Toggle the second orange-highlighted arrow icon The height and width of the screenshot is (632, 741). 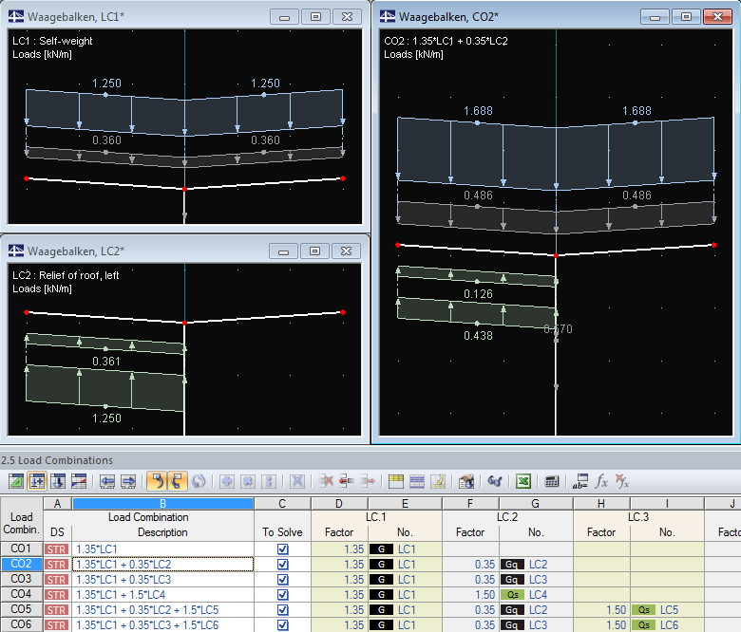coord(178,481)
